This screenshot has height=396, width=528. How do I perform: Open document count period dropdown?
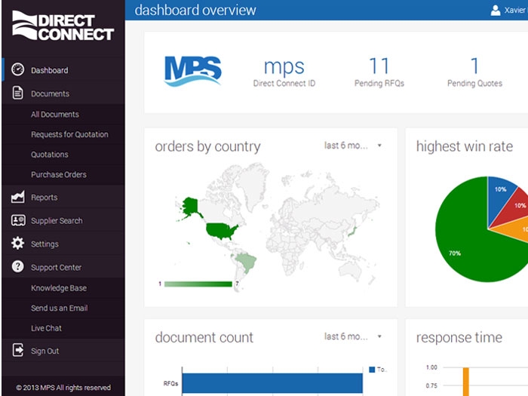(x=353, y=336)
